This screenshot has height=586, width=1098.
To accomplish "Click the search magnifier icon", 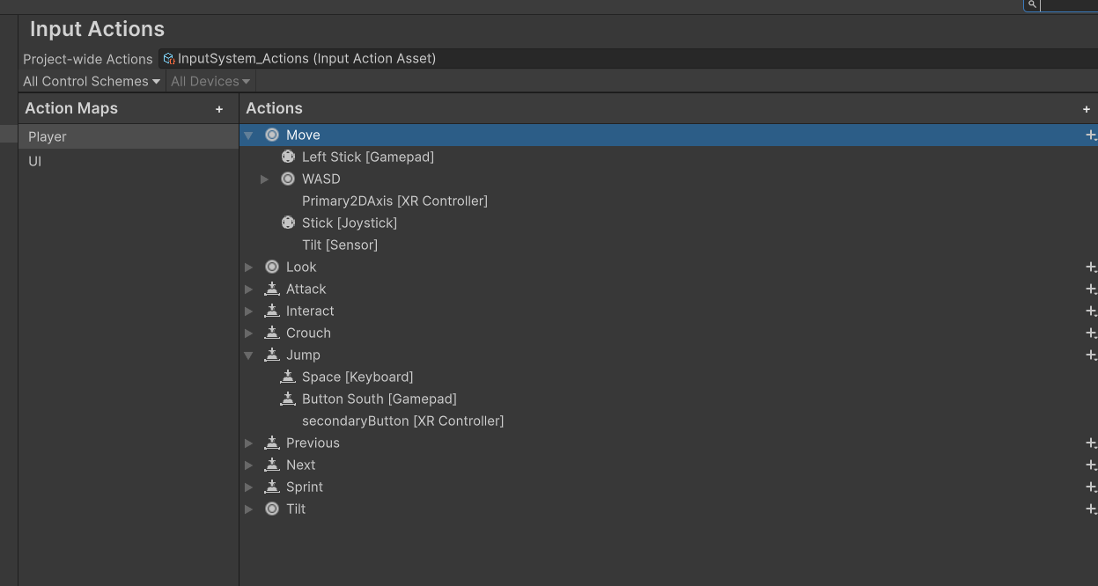I will (x=1031, y=4).
